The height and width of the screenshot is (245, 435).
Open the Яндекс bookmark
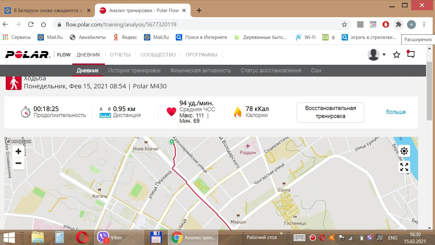pyautogui.click(x=125, y=37)
